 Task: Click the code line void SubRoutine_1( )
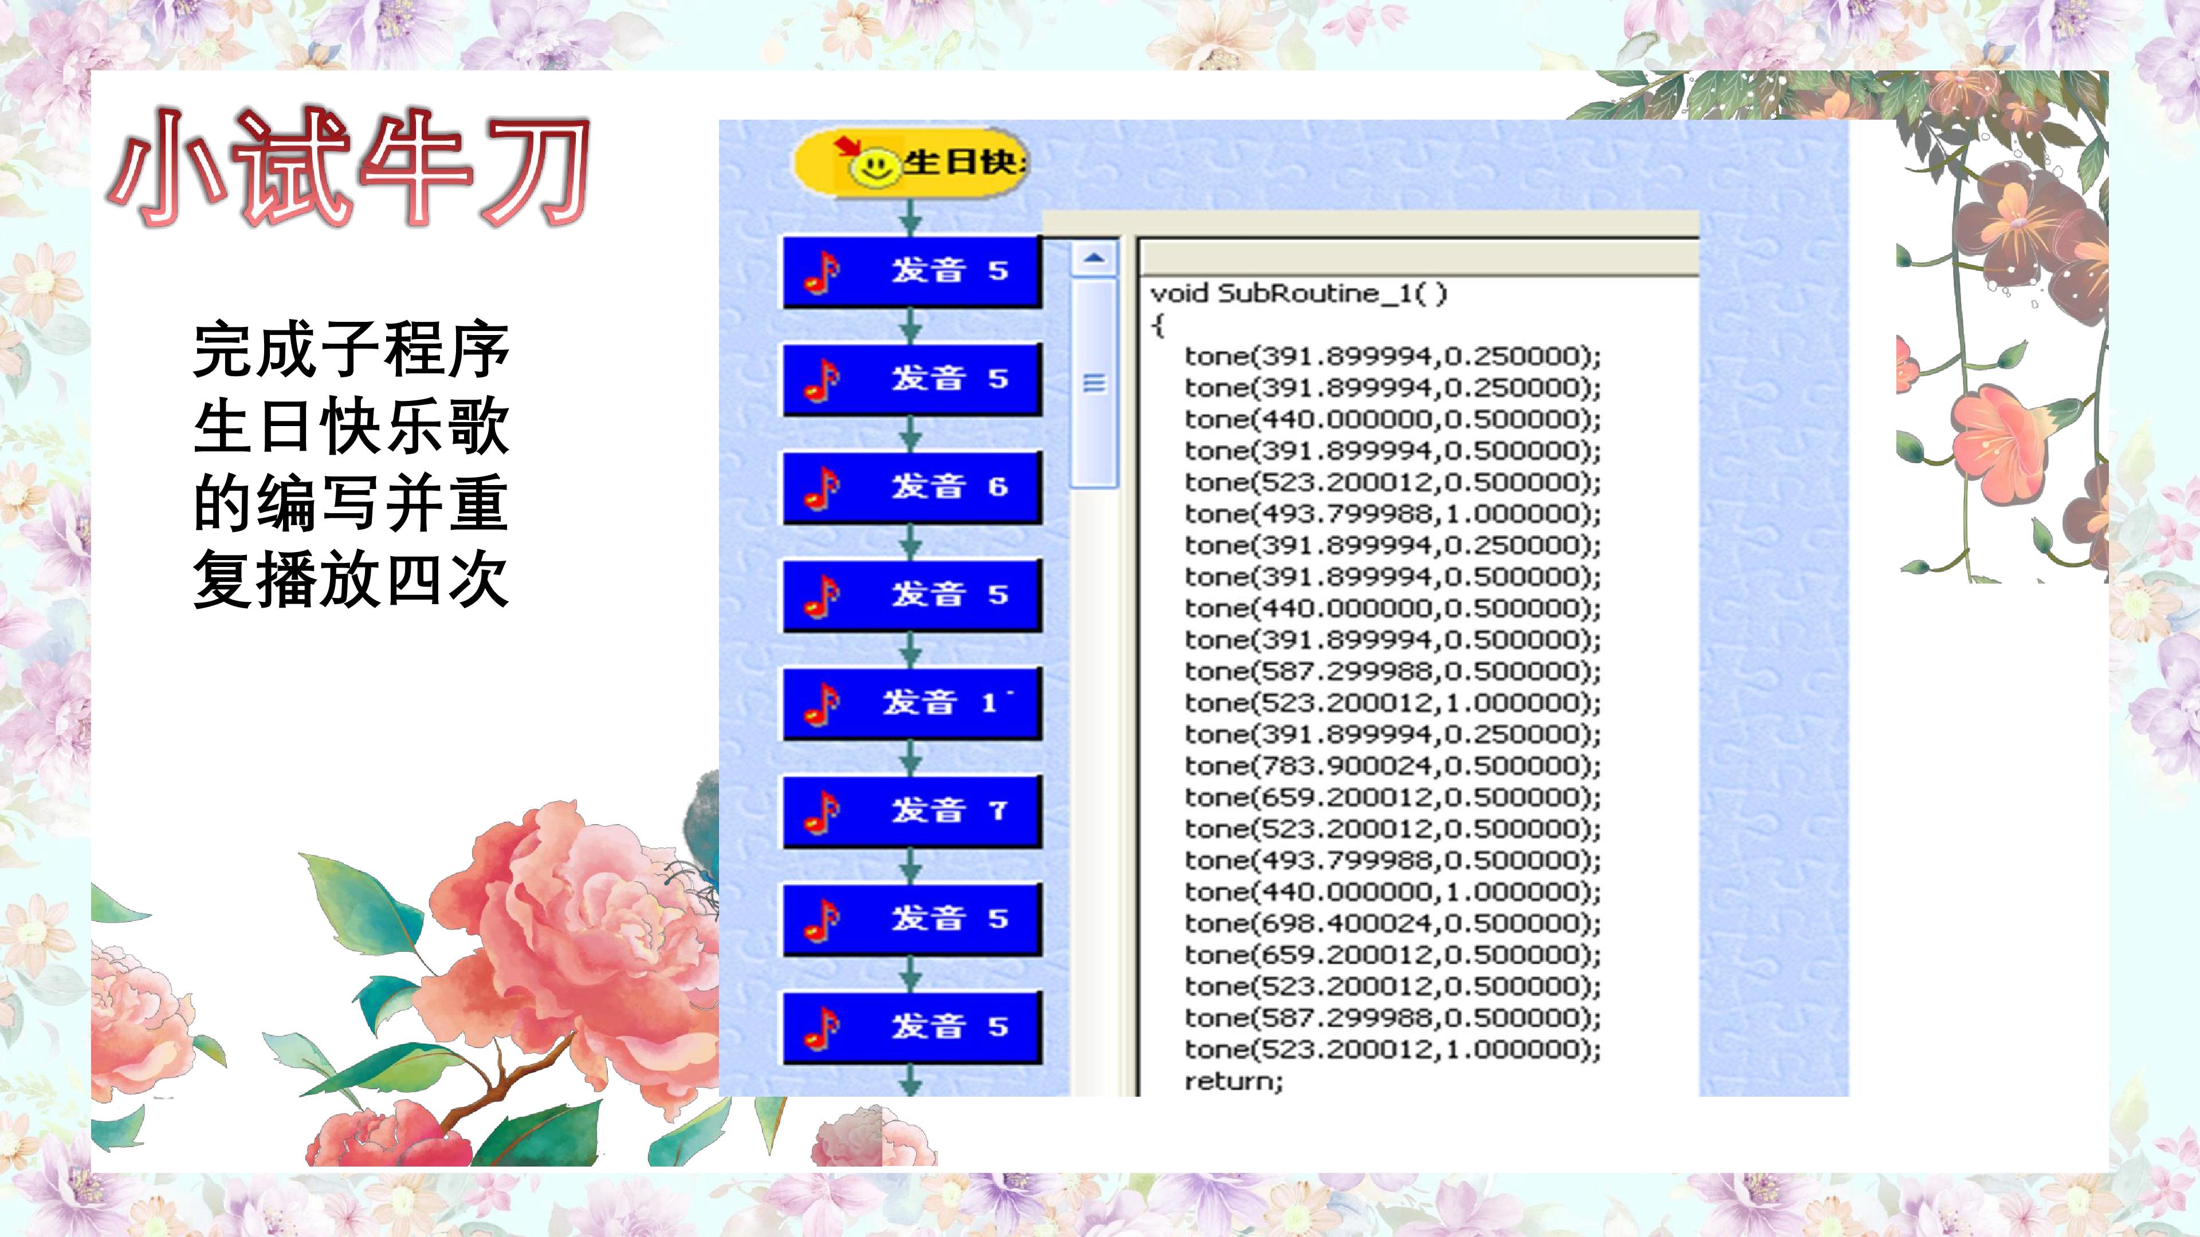[1298, 294]
